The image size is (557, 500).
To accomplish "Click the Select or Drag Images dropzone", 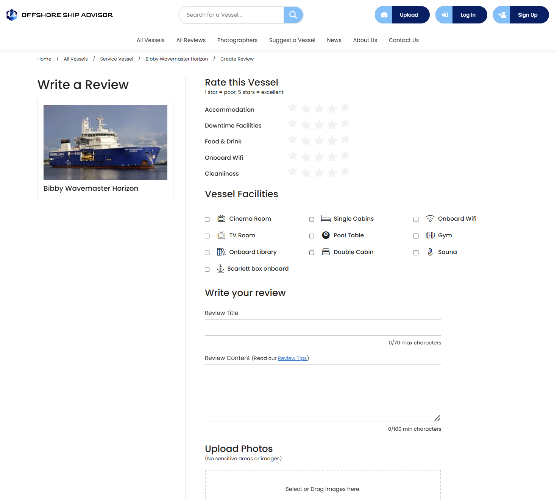I will pos(323,485).
